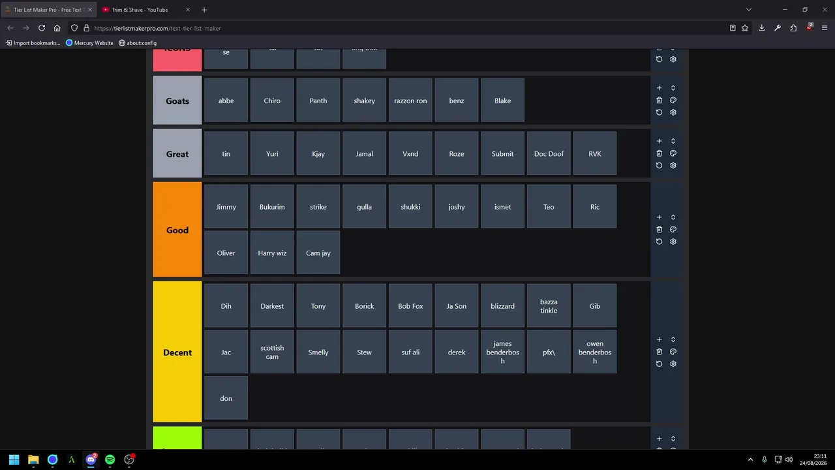This screenshot has width=835, height=470.
Task: Select the "scottish cam" item in Decent
Action: click(272, 352)
